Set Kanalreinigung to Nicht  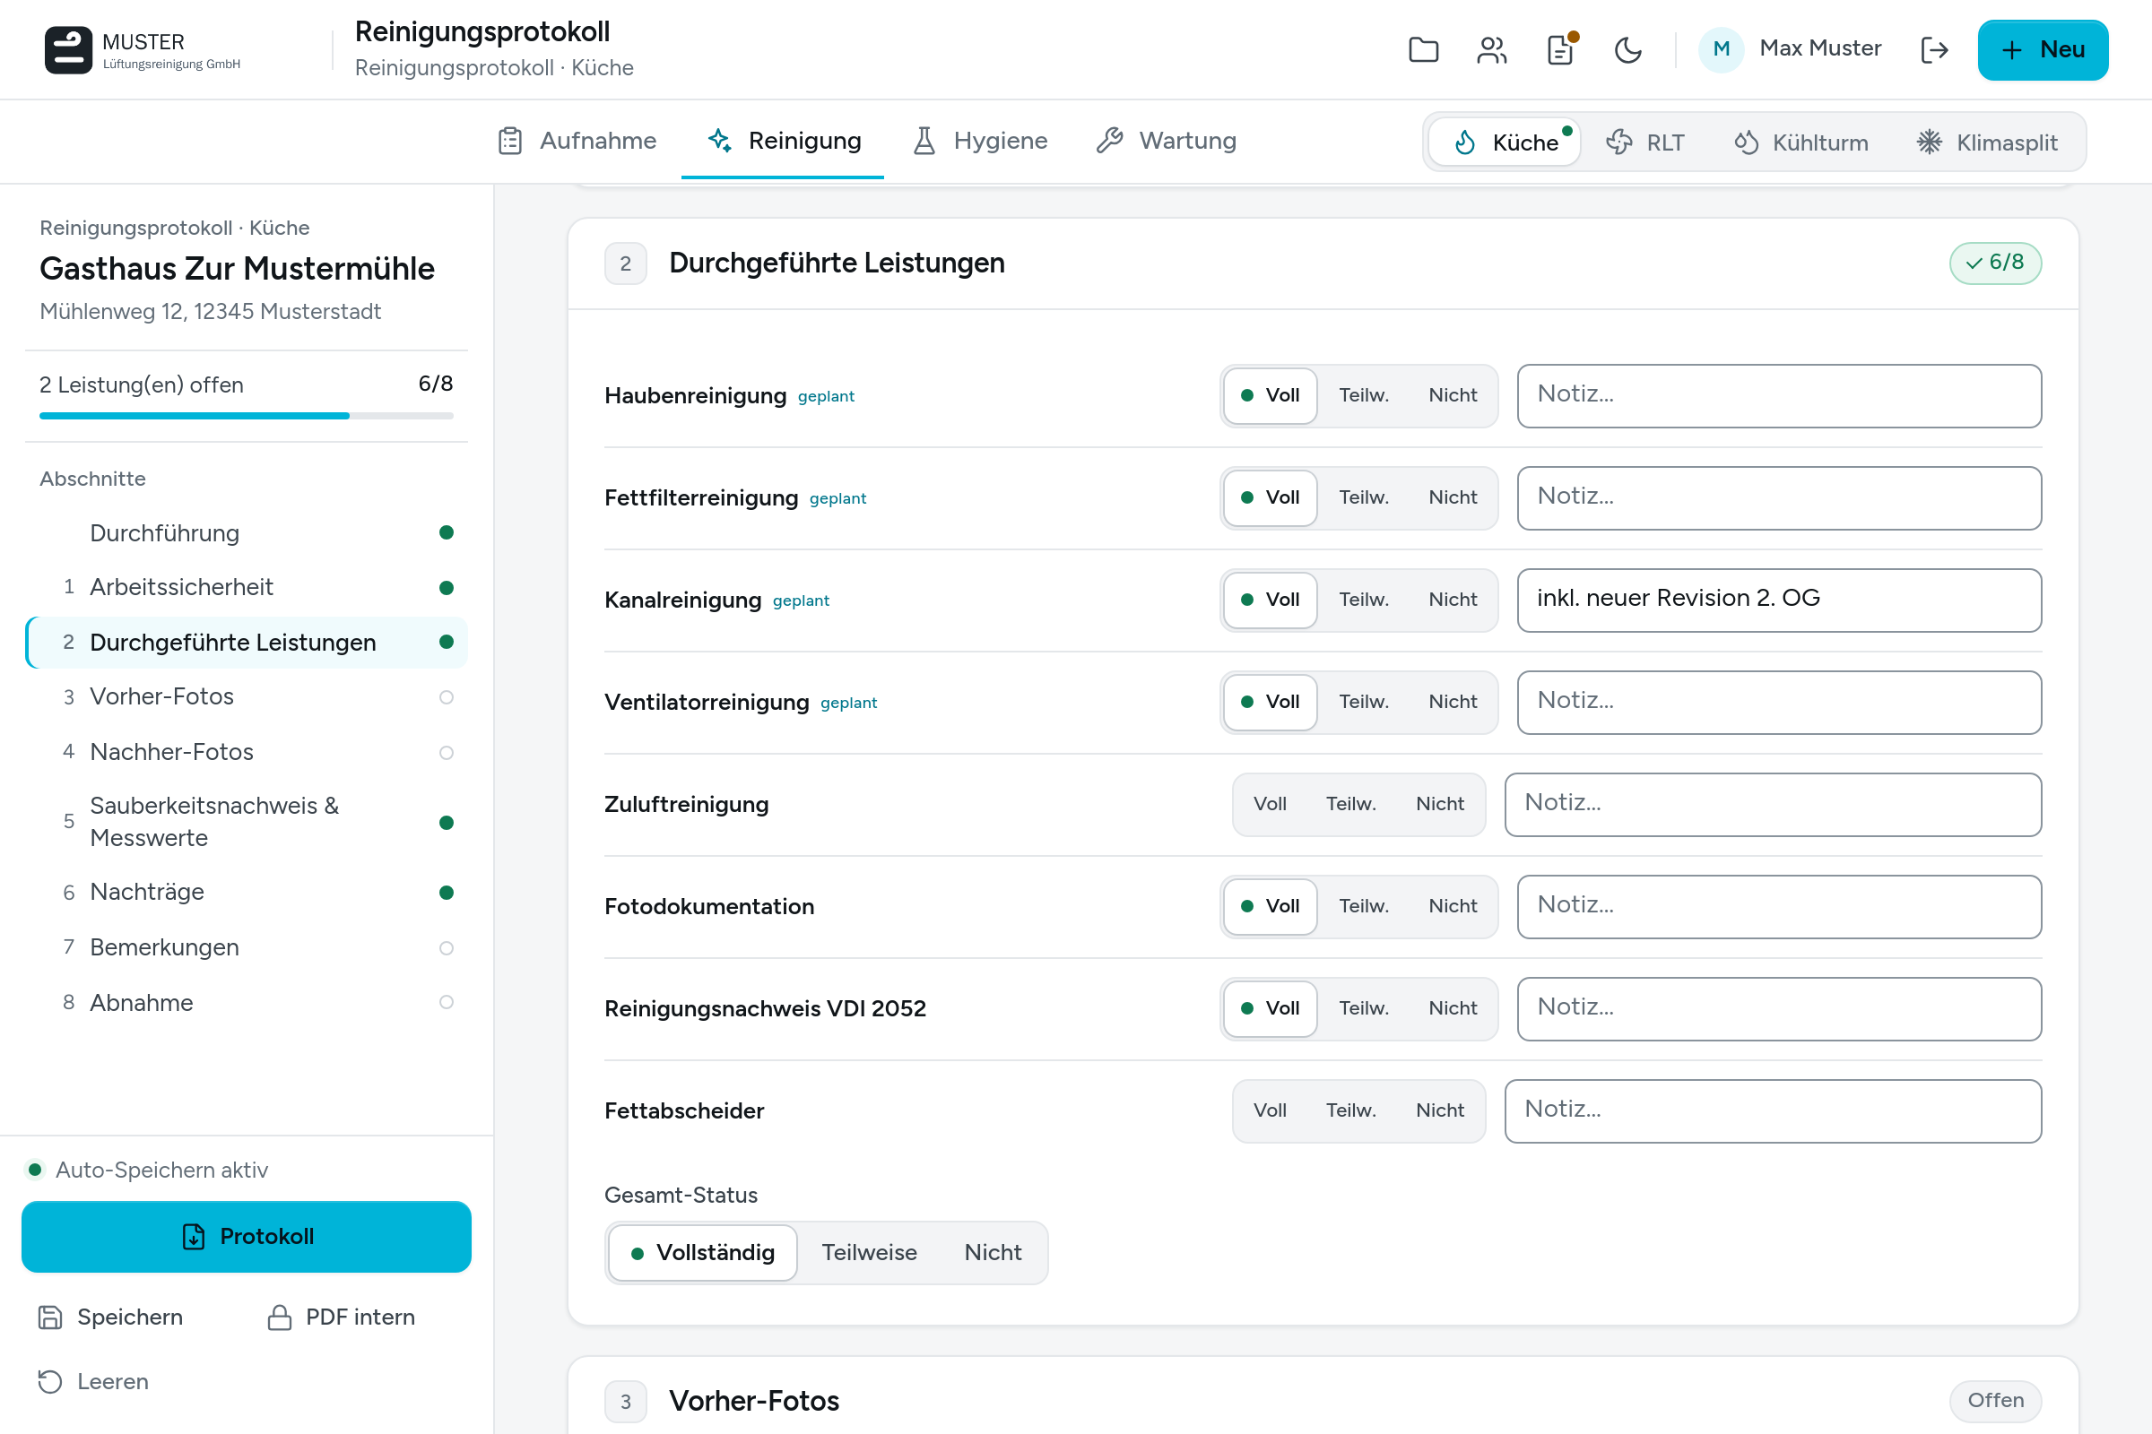click(1452, 600)
